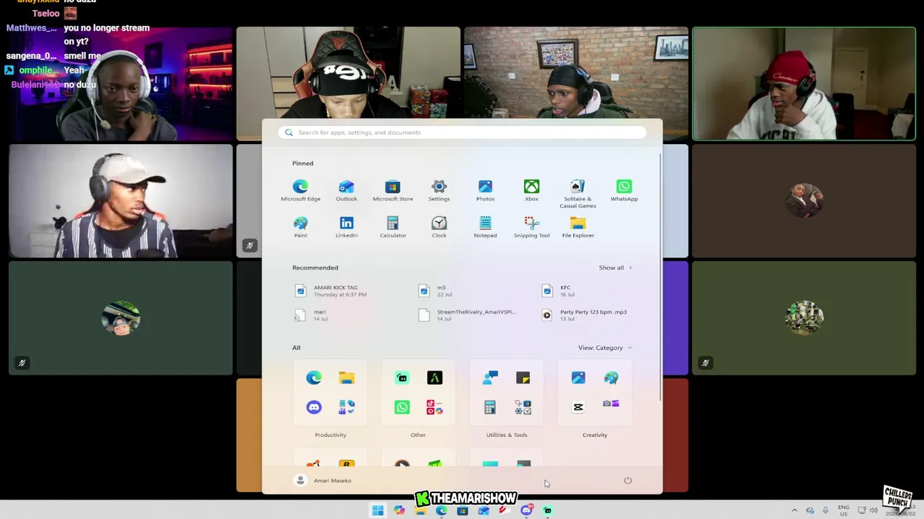Select the green-bordered video tile in the call
Viewport: 924px width, 519px height.
pyautogui.click(x=804, y=84)
